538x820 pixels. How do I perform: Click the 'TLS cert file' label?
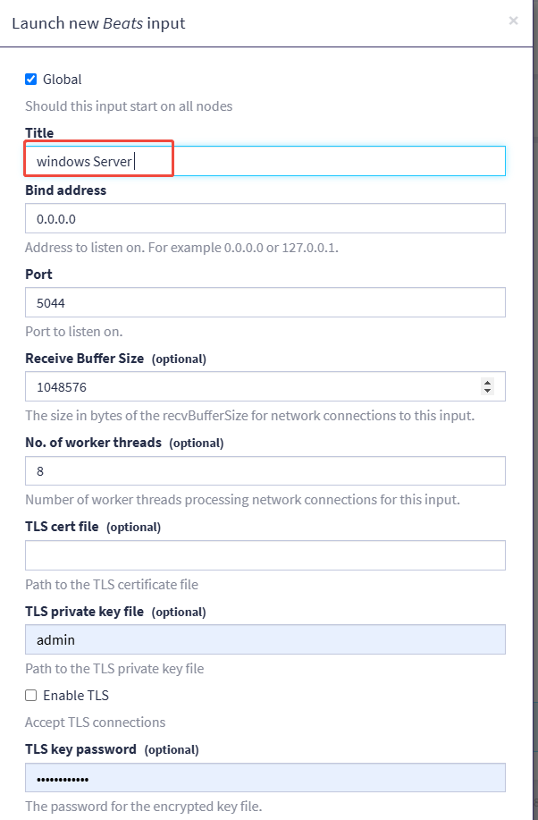click(62, 527)
